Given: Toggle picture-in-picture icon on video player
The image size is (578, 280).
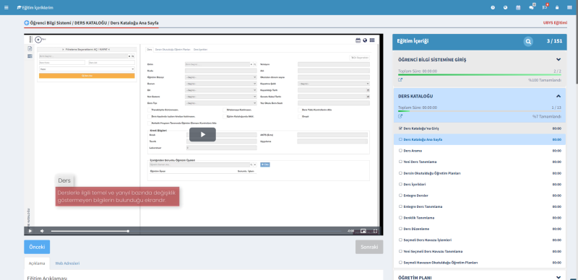Looking at the screenshot, I should [x=363, y=231].
